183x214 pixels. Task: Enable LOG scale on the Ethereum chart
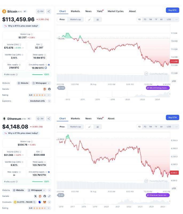click(x=169, y=127)
